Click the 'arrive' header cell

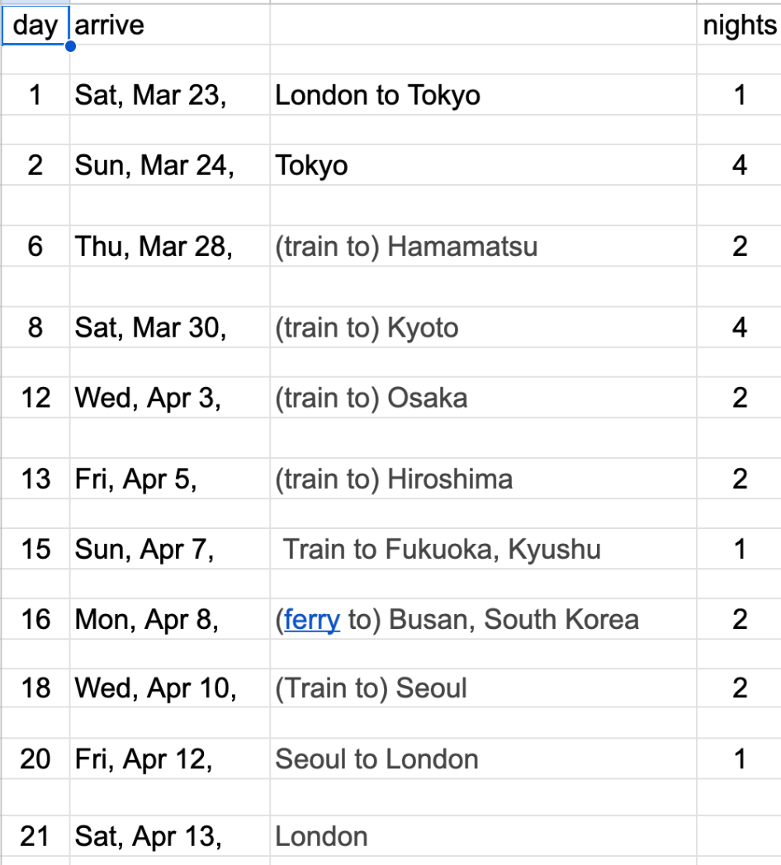pos(168,25)
